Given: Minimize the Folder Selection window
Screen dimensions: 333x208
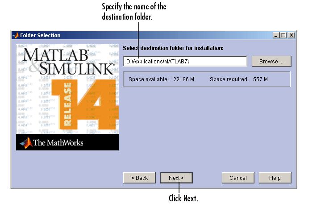Looking at the screenshot, I should [x=276, y=35].
